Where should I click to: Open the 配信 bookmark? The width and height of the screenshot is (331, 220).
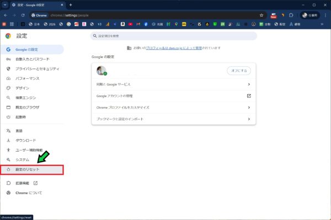point(280,24)
